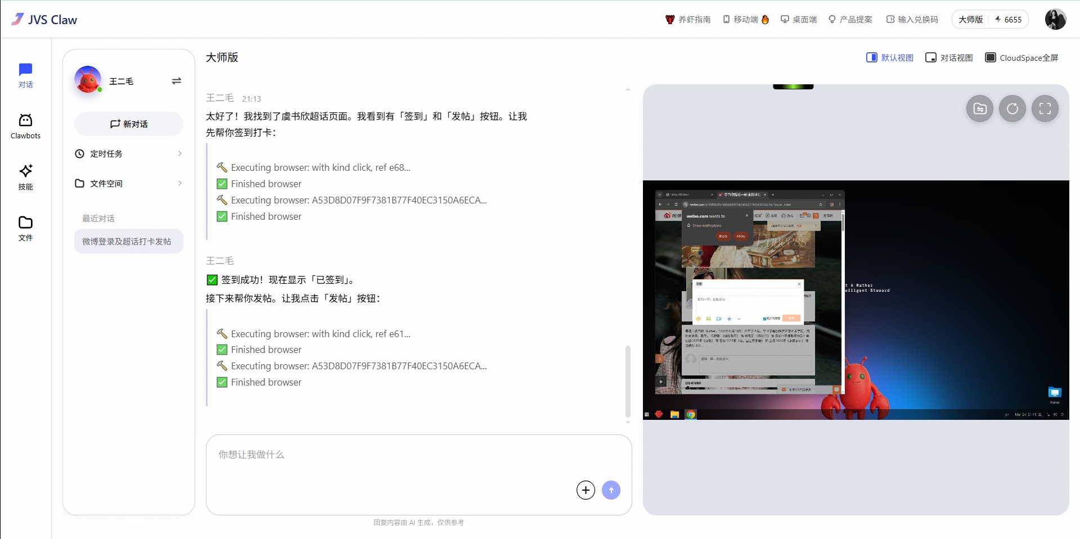Image resolution: width=1080 pixels, height=539 pixels.
Task: Open Clawbots from the sidebar
Action: [25, 126]
